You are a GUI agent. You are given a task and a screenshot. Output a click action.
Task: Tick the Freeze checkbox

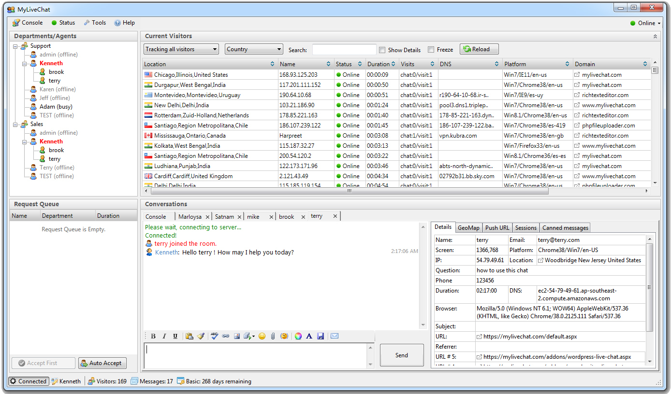pyautogui.click(x=431, y=50)
